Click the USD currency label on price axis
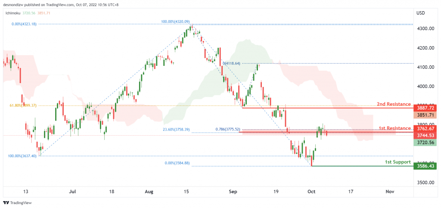The width and height of the screenshot is (441, 208). point(421,13)
